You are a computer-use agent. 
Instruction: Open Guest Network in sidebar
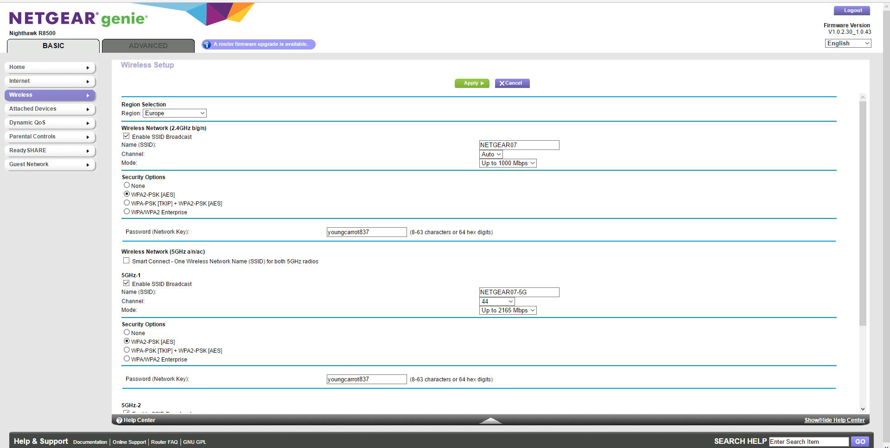tap(50, 165)
